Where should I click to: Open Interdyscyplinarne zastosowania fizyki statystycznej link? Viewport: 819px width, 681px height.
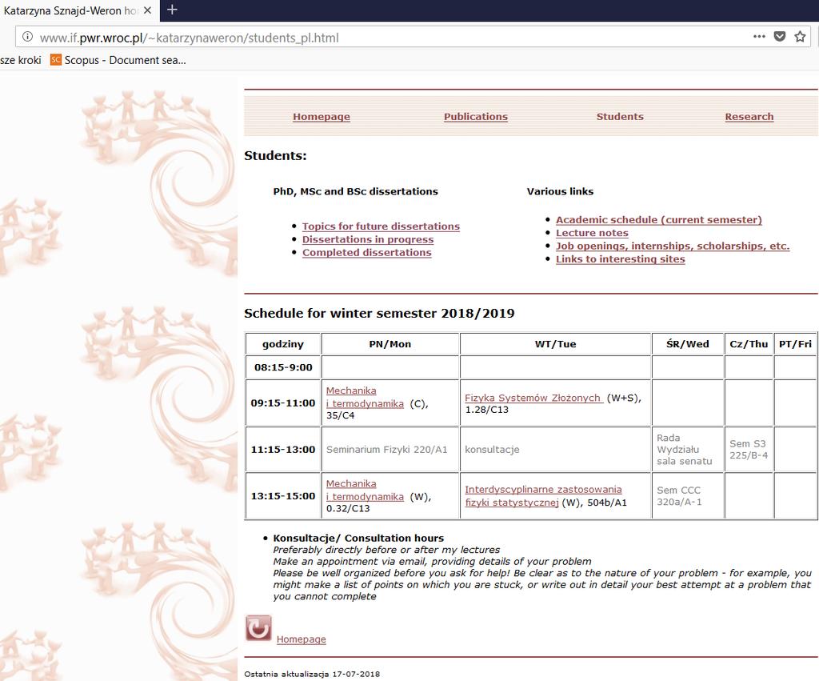click(543, 496)
